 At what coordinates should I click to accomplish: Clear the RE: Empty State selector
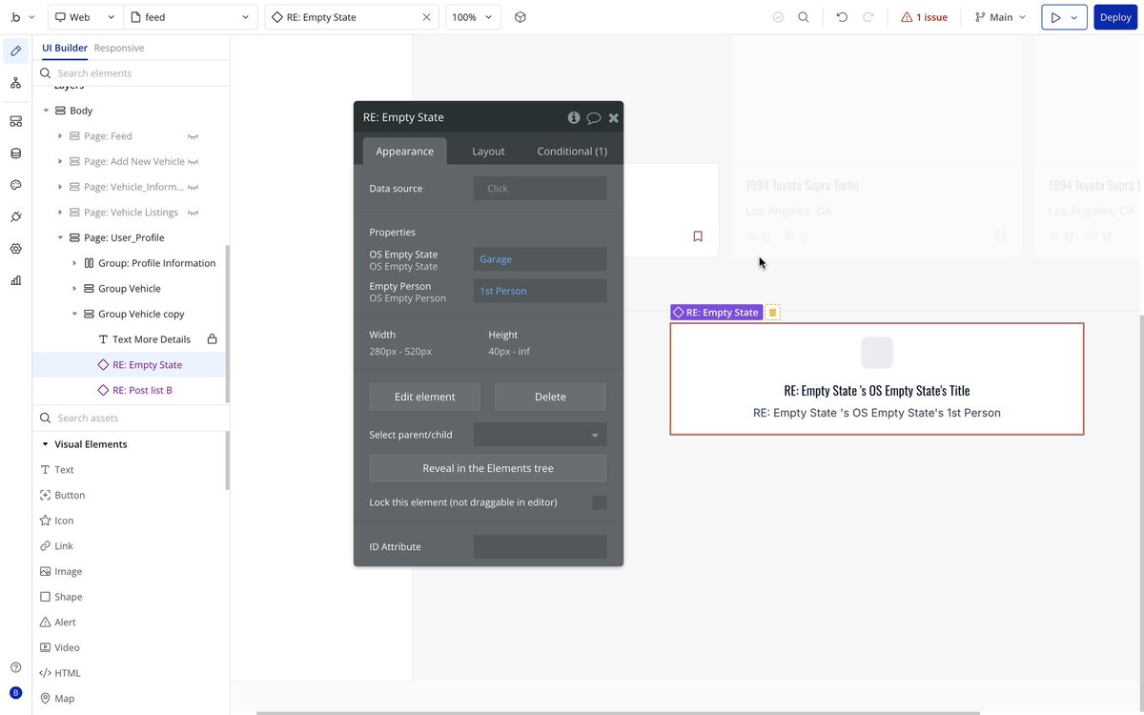tap(426, 17)
